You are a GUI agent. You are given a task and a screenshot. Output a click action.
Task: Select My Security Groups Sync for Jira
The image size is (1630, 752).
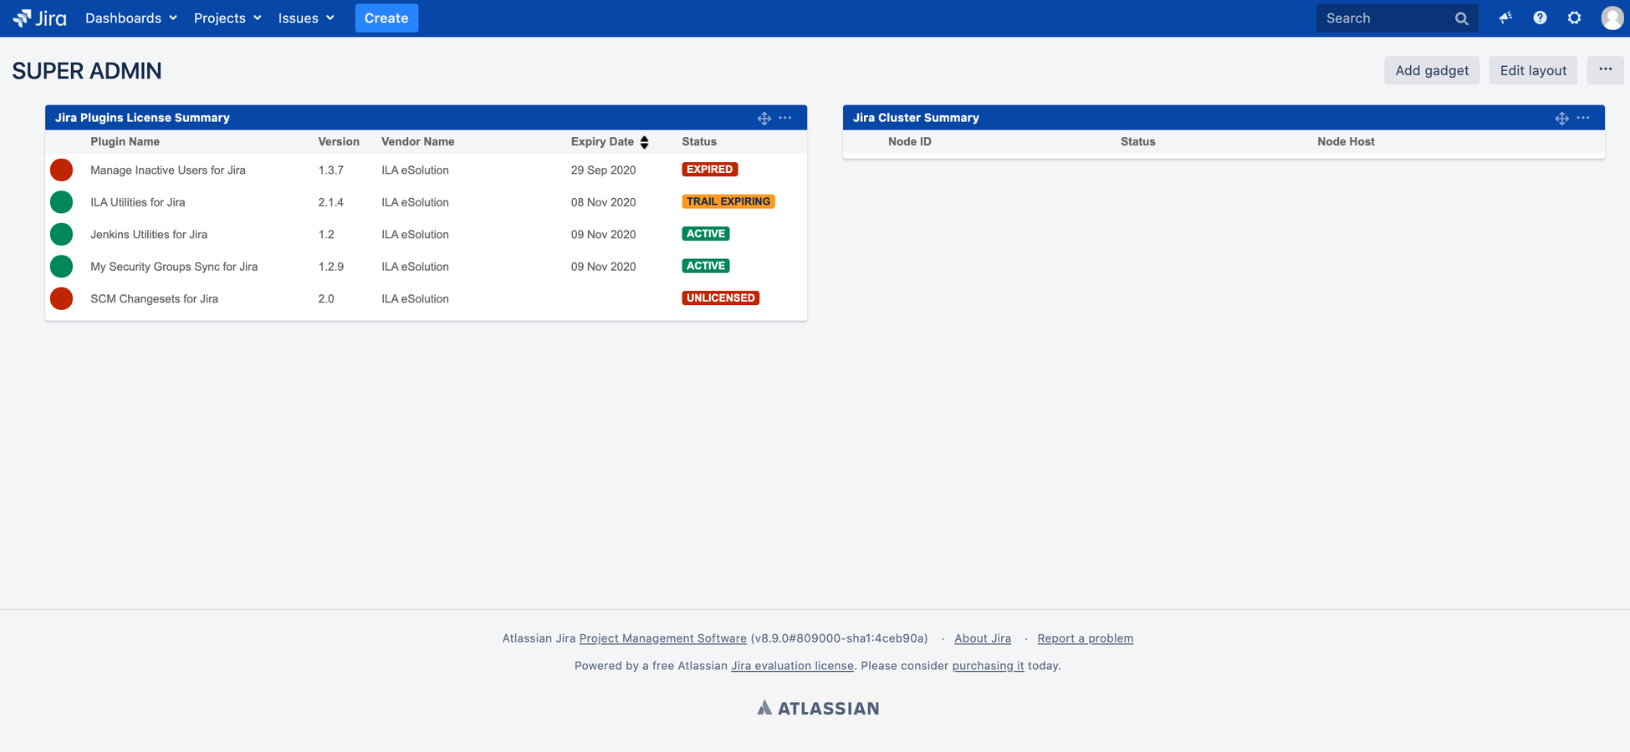point(174,267)
